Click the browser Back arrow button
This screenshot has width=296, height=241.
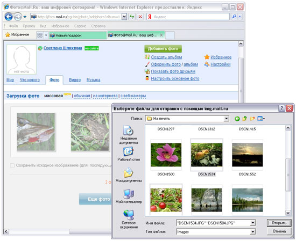pos(9,17)
